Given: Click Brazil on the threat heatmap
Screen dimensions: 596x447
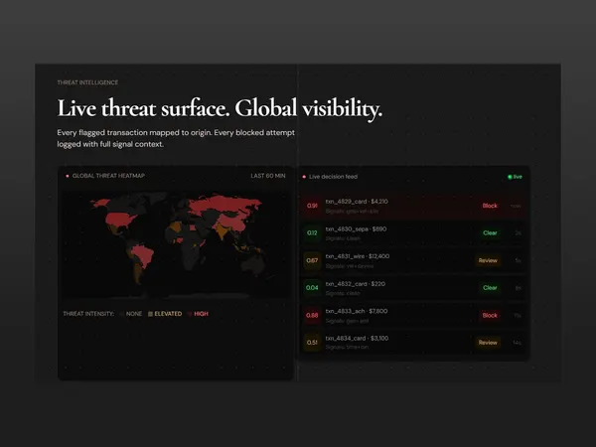Looking at the screenshot, I should point(143,254).
